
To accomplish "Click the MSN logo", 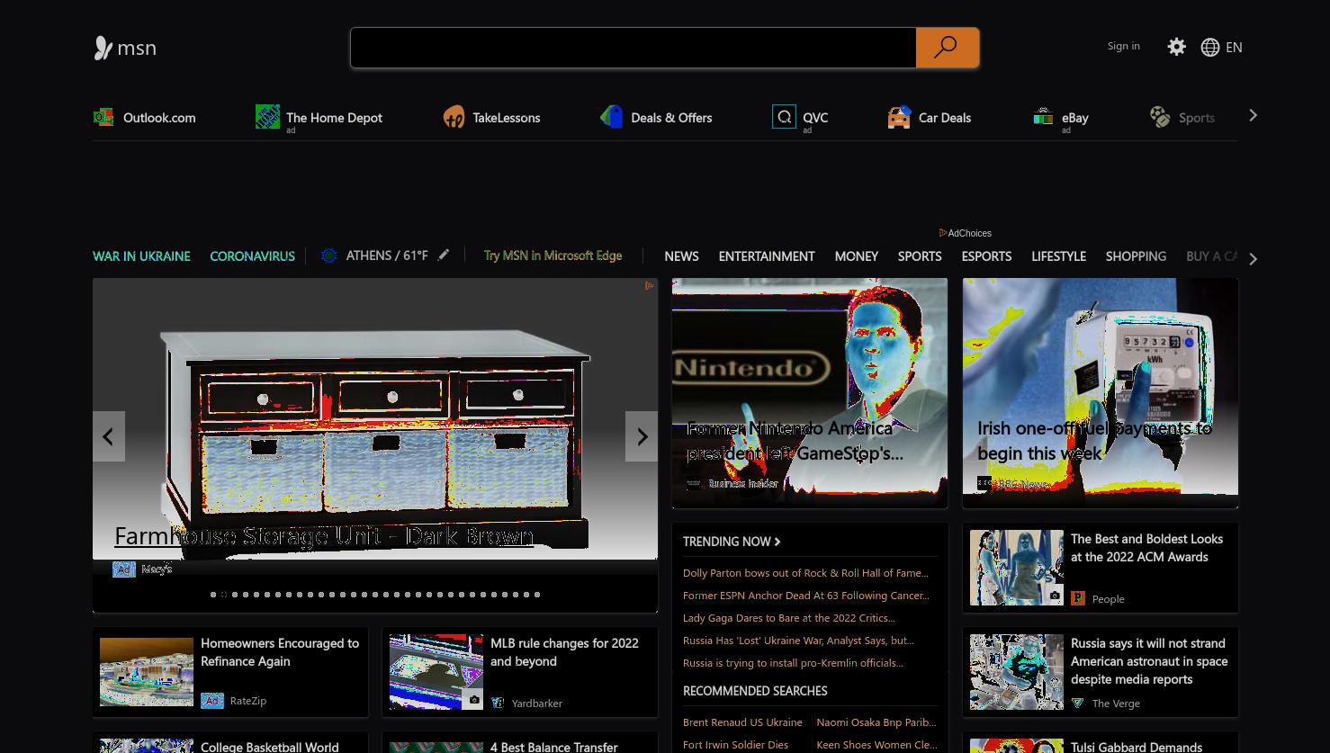I will pyautogui.click(x=125, y=48).
